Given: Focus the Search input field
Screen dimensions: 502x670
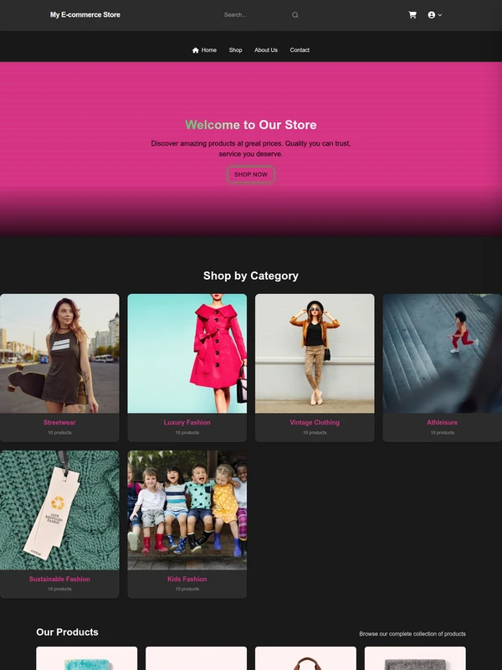Looking at the screenshot, I should [x=260, y=15].
